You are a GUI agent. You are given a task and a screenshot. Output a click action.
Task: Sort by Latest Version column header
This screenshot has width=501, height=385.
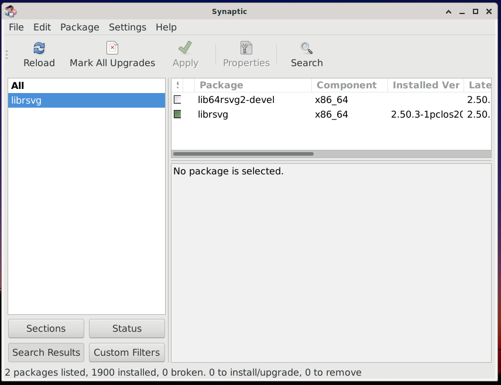(478, 85)
